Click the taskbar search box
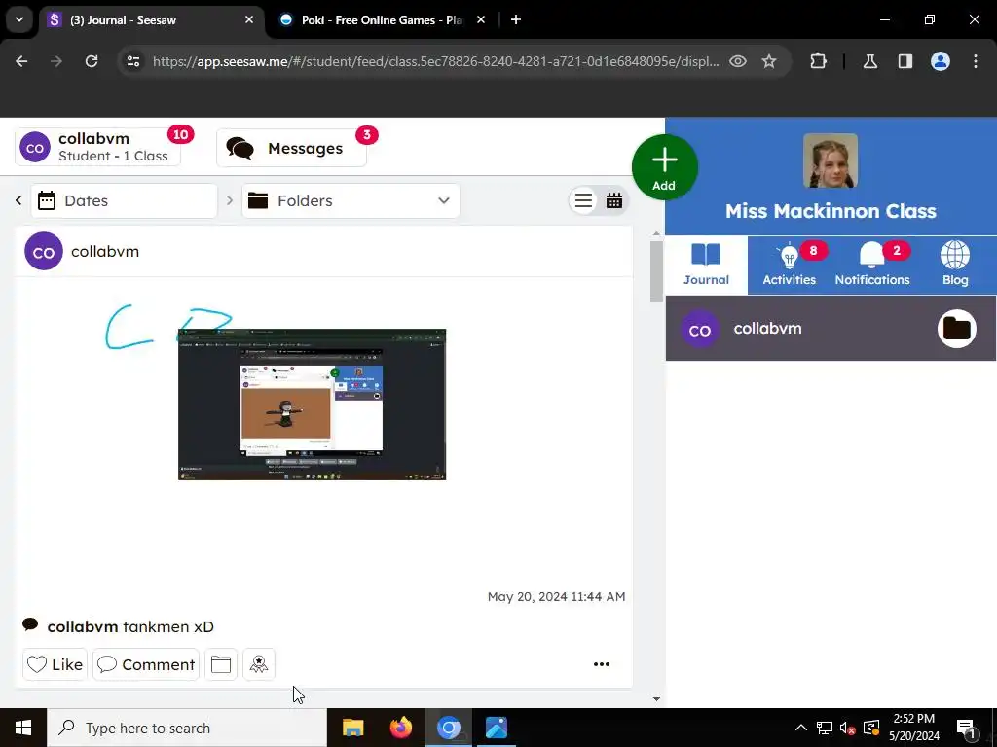The height and width of the screenshot is (747, 997). pyautogui.click(x=187, y=728)
